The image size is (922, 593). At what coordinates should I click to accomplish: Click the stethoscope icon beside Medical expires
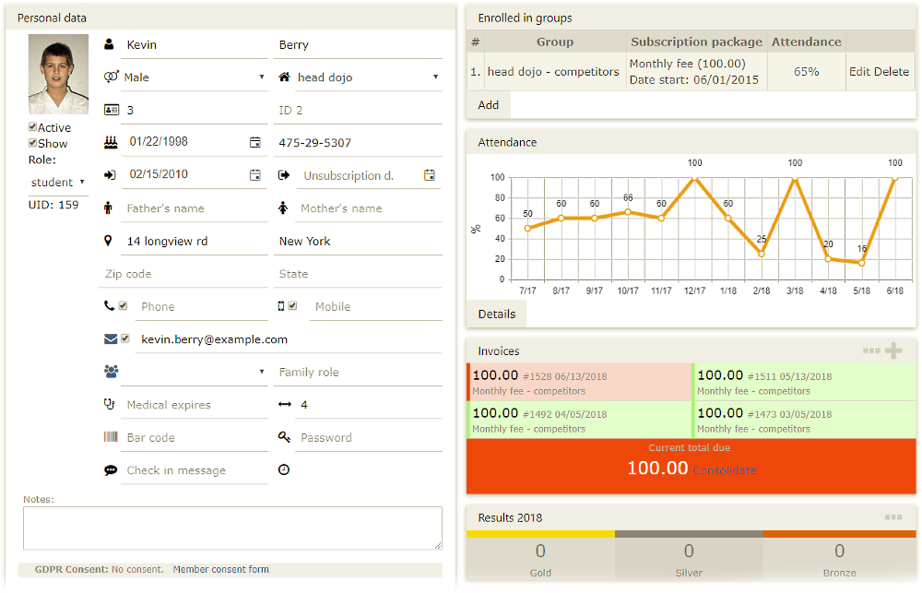[111, 403]
